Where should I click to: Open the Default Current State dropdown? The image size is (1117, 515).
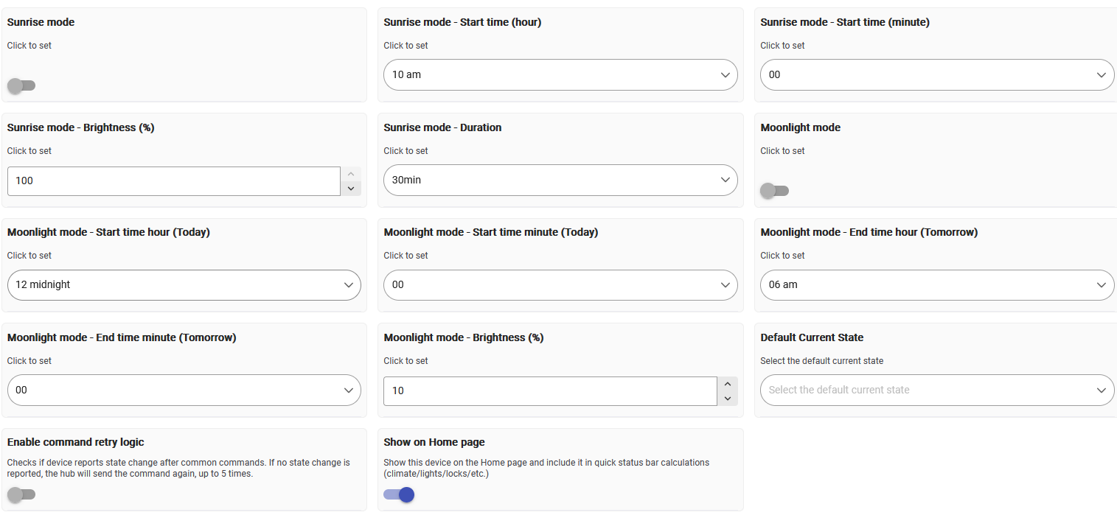pos(937,390)
